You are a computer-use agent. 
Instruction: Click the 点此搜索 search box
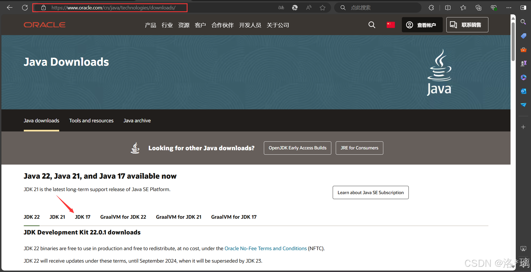378,8
